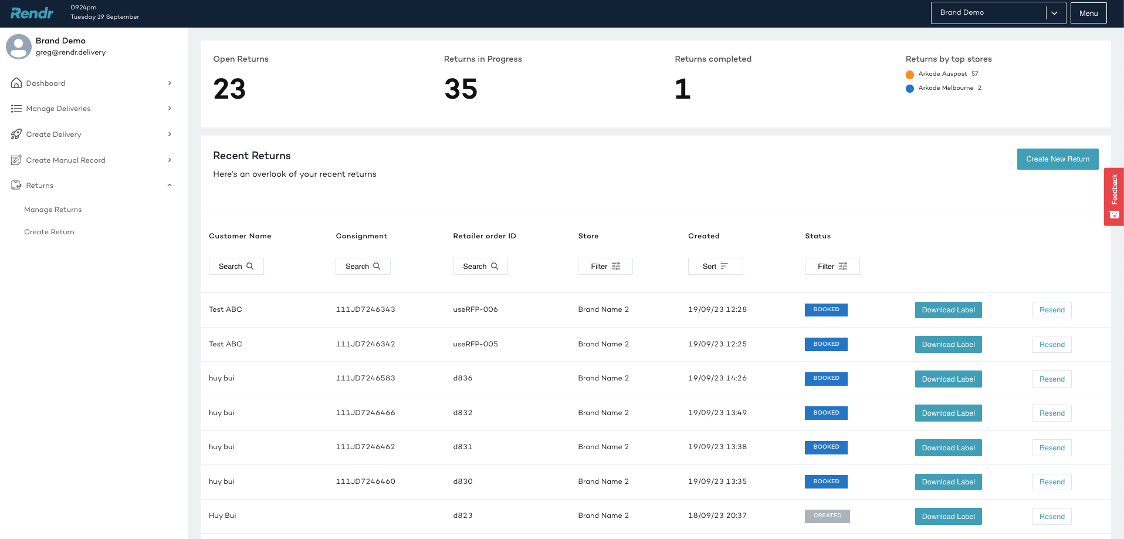Select Manage Returns submenu item
This screenshot has height=539, width=1124.
[x=53, y=210]
